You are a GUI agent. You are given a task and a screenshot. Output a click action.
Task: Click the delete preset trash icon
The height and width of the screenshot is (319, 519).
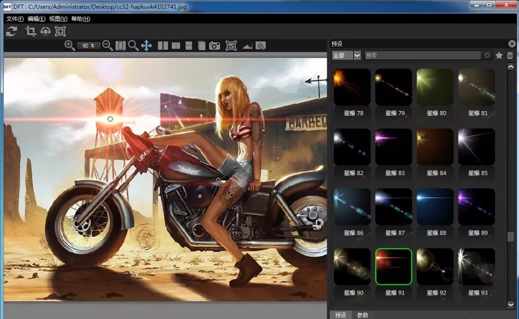510,55
